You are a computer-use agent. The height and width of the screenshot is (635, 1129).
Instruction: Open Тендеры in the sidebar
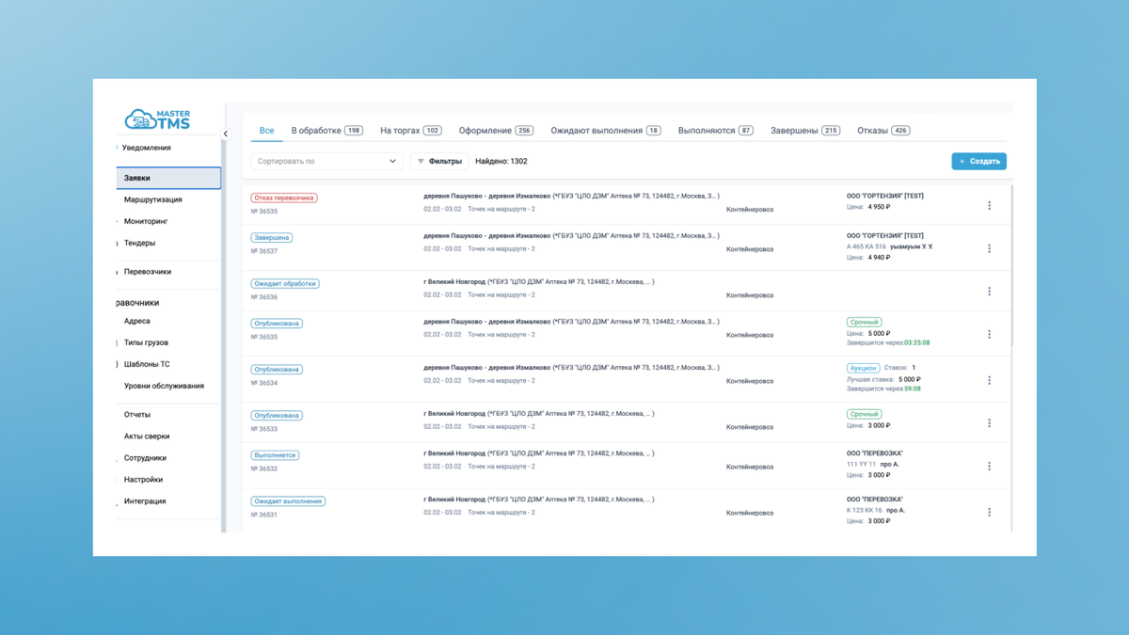[139, 243]
